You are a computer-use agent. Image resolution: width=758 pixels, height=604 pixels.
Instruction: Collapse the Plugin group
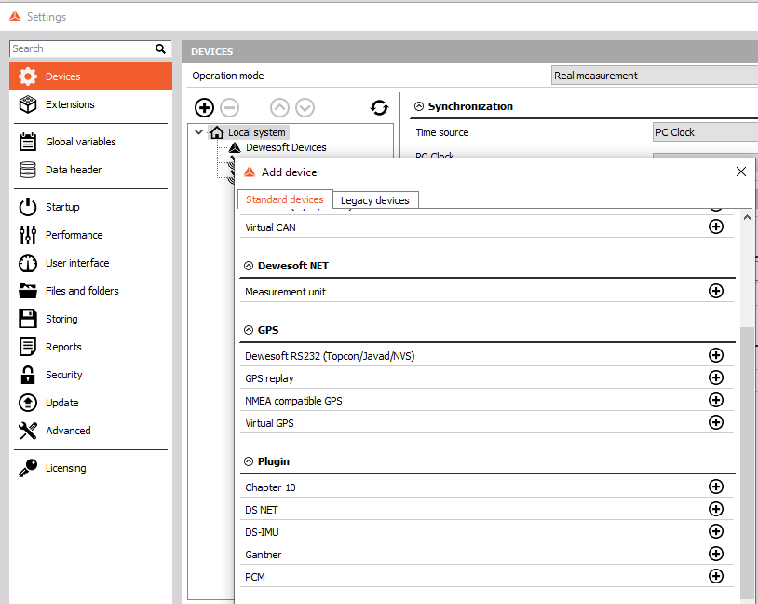(249, 461)
